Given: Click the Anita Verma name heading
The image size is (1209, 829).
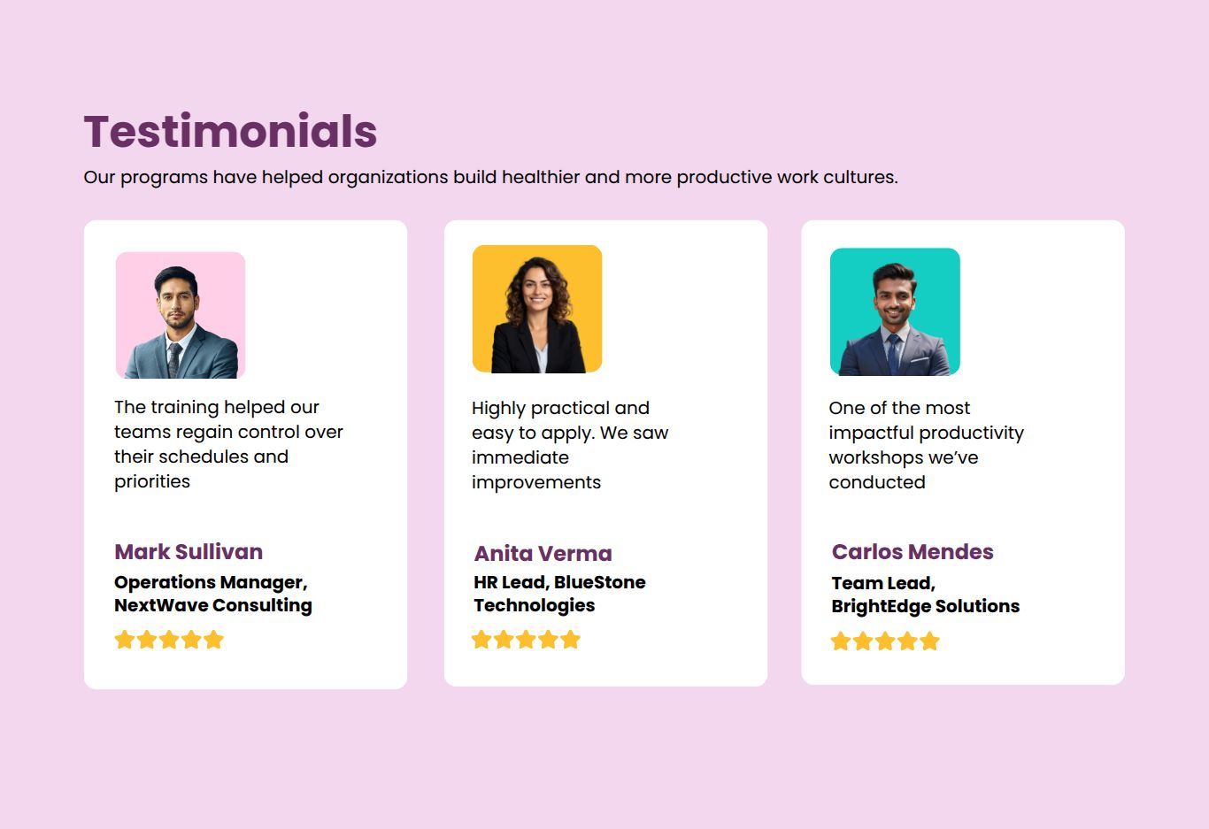Looking at the screenshot, I should tap(543, 554).
